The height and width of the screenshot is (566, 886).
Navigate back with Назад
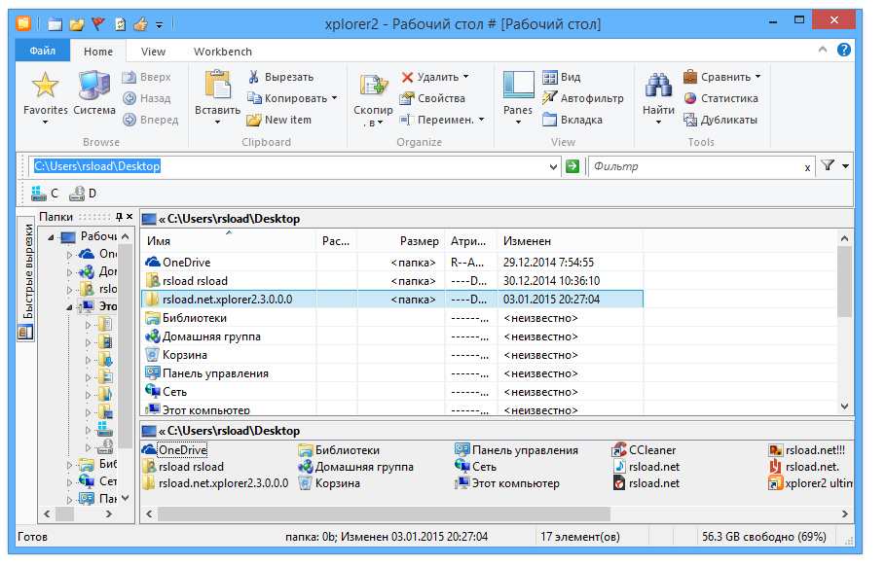pos(146,99)
